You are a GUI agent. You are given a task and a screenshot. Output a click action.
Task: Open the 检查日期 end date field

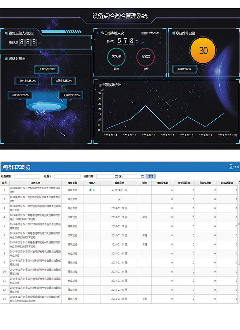pyautogui.click(x=132, y=176)
